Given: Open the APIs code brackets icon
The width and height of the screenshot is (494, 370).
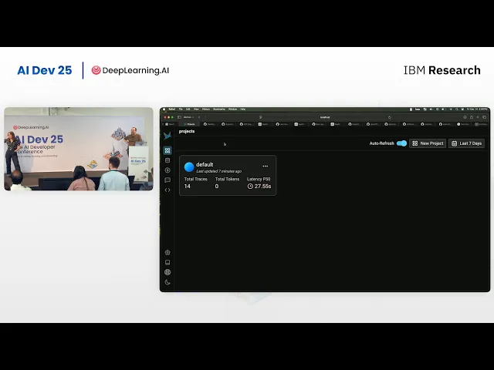Looking at the screenshot, I should (x=167, y=190).
